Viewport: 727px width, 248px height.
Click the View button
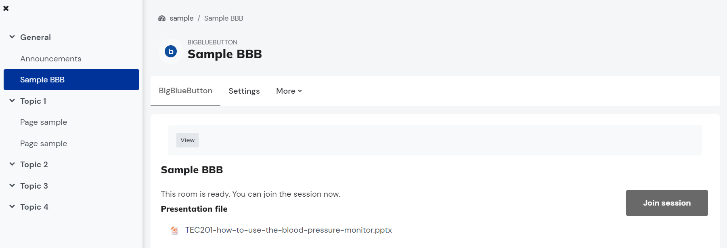pos(187,140)
